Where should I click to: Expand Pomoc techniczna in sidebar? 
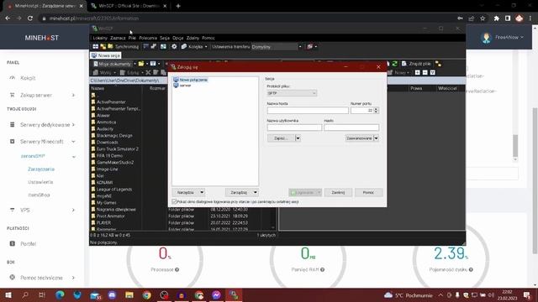(x=42, y=278)
